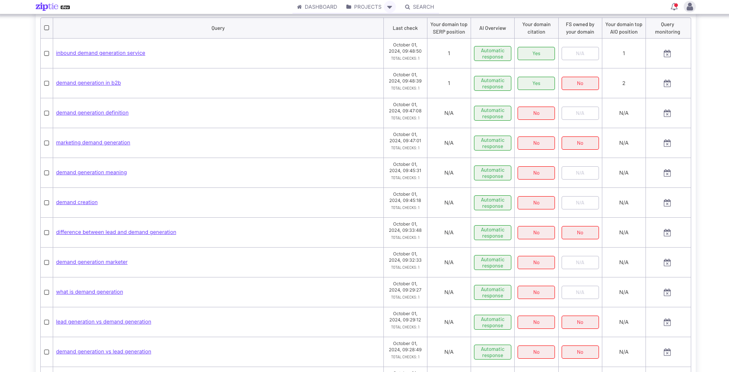
Task: Click monitoring calendar icon for what is demand generation
Action: click(667, 292)
